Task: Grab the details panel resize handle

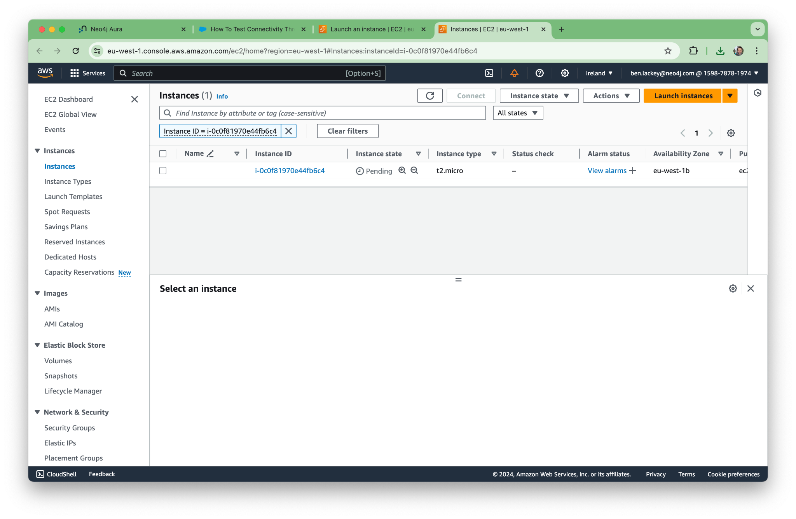Action: pyautogui.click(x=458, y=279)
